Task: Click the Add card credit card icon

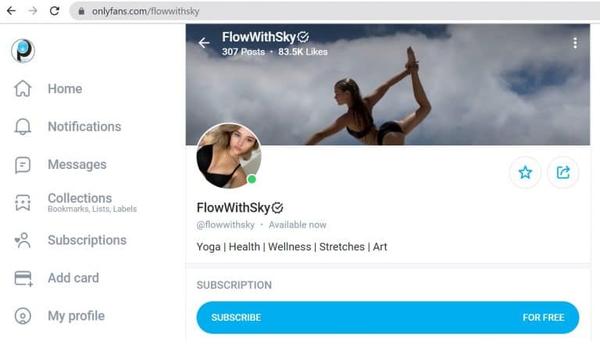Action: coord(23,278)
